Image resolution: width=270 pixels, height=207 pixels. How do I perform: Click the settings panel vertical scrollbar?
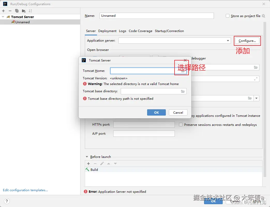265,100
